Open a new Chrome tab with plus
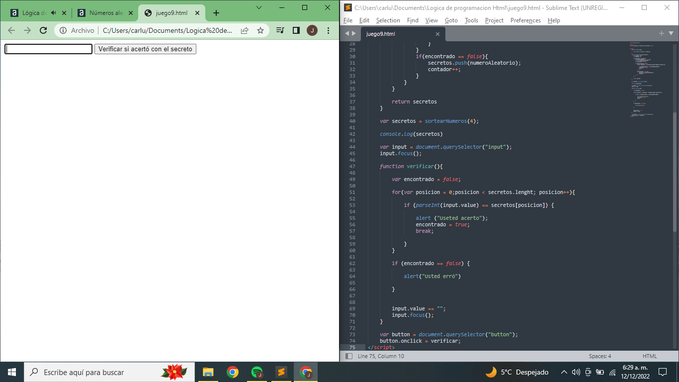 click(216, 13)
